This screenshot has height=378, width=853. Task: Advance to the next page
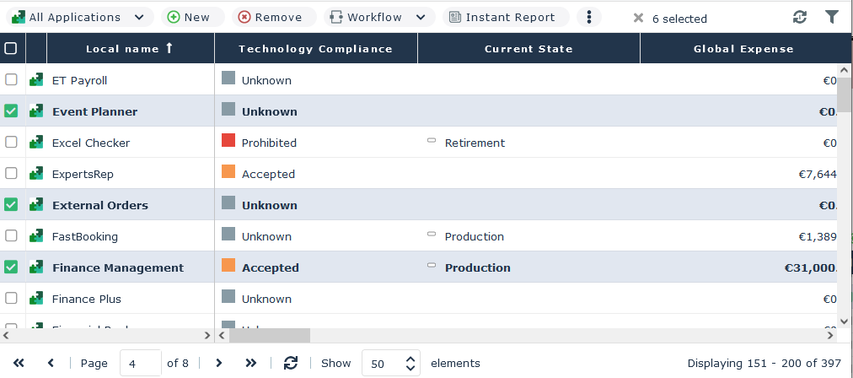click(219, 363)
